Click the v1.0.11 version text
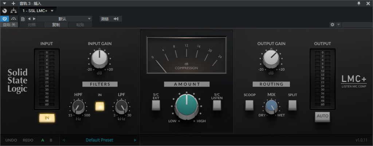 362,140
